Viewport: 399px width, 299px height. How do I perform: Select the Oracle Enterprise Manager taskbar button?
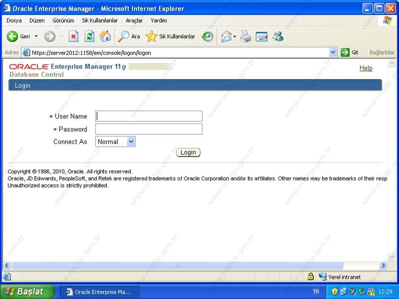[x=100, y=292]
